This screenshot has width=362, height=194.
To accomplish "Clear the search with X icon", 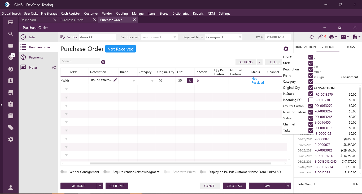I will (103, 62).
